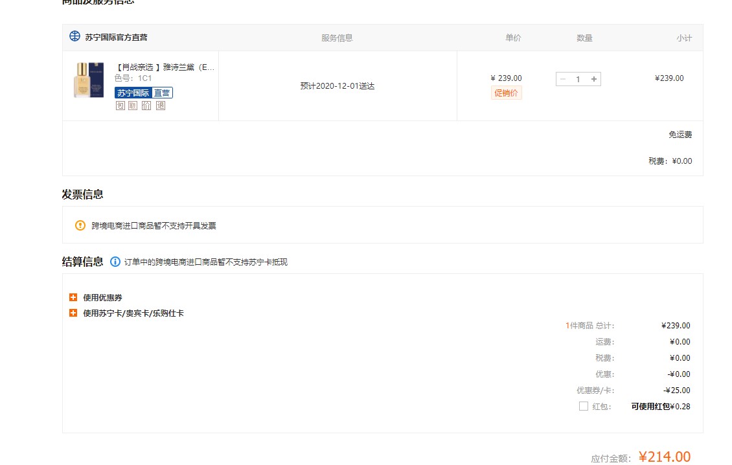Click the 小计 column header

684,38
